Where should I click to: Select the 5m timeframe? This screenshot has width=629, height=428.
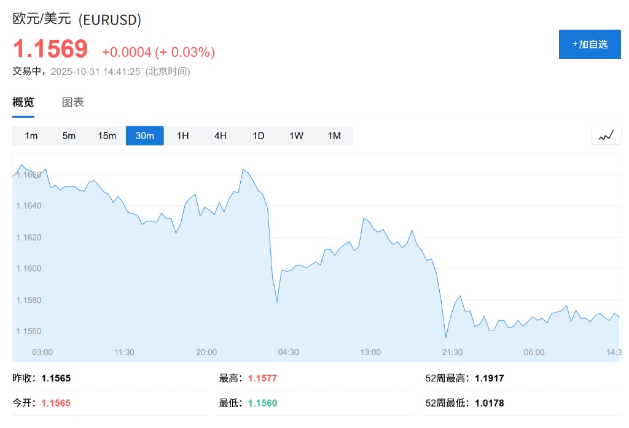pyautogui.click(x=69, y=136)
